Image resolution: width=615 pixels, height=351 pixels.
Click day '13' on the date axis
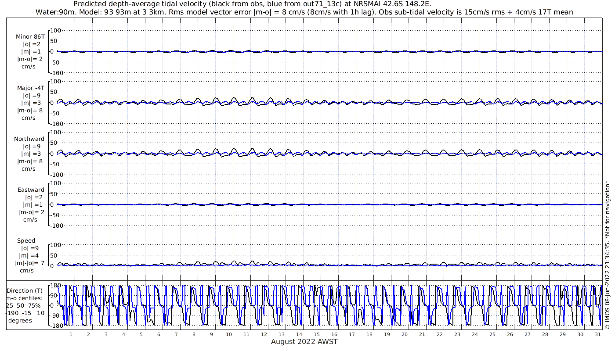coord(282,334)
